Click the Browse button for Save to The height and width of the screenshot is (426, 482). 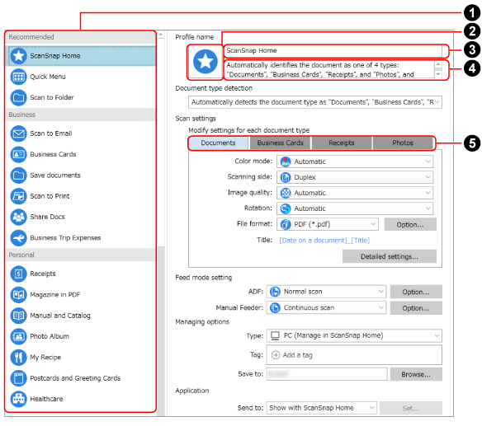pos(416,374)
